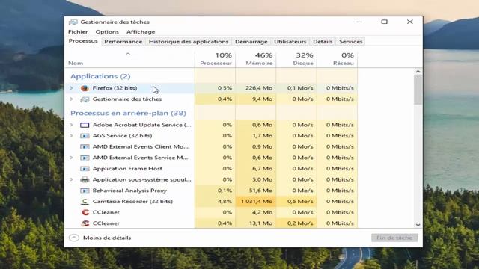Select the Firefox (32 bits) name text
This screenshot has height=269, width=479.
tap(115, 88)
